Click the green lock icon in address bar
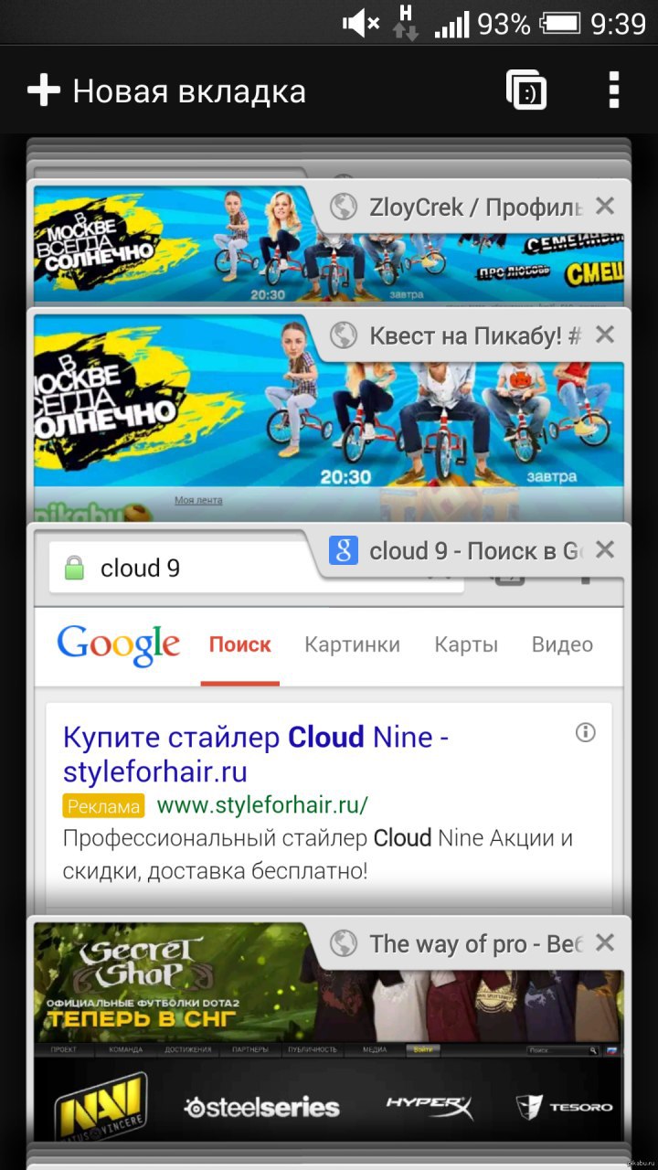 click(x=75, y=569)
